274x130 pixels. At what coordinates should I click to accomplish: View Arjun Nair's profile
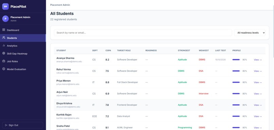pyautogui.click(x=258, y=94)
